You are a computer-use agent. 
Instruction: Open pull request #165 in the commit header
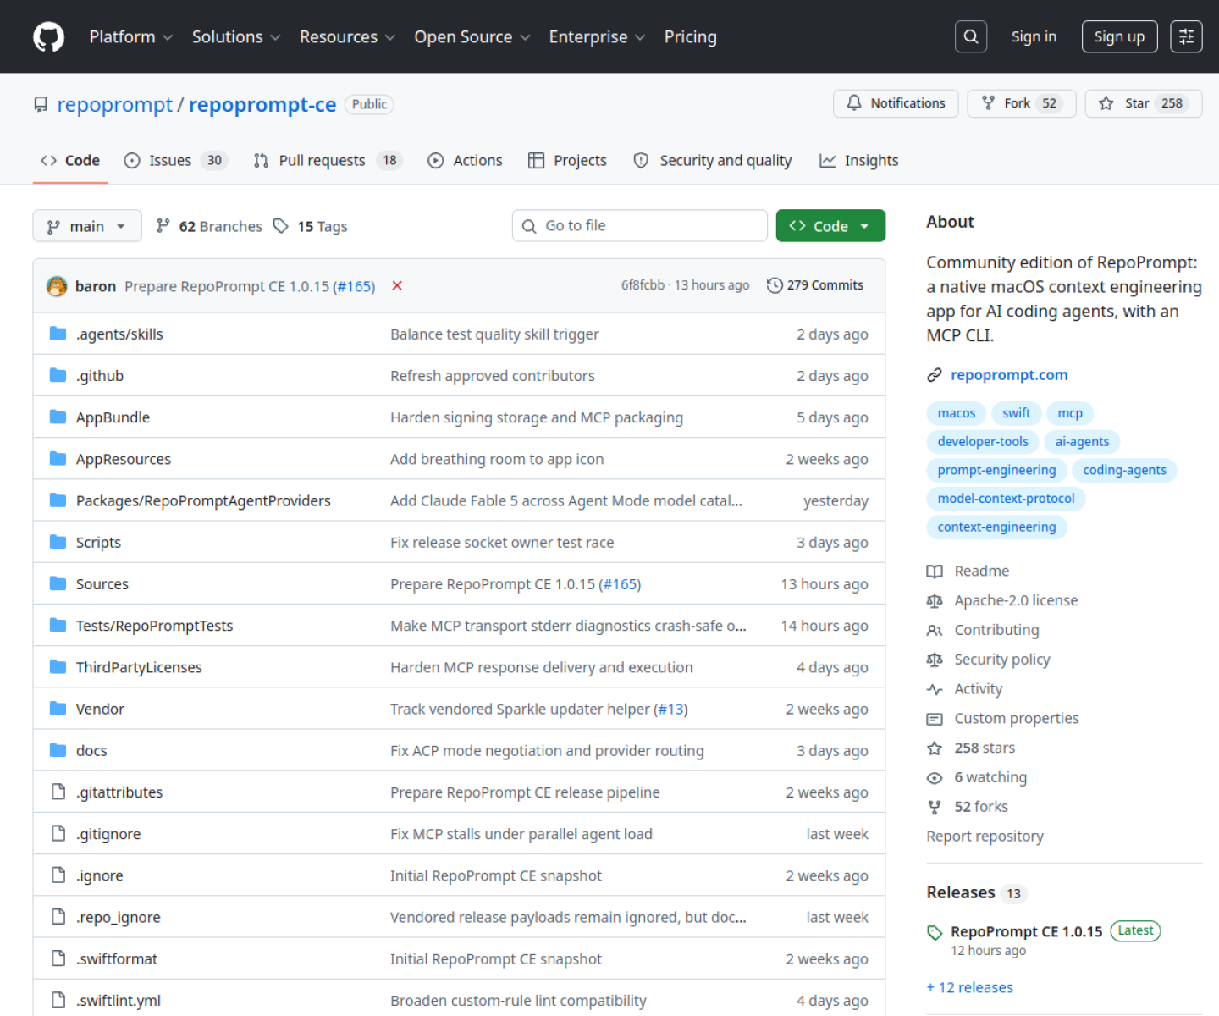click(x=354, y=286)
